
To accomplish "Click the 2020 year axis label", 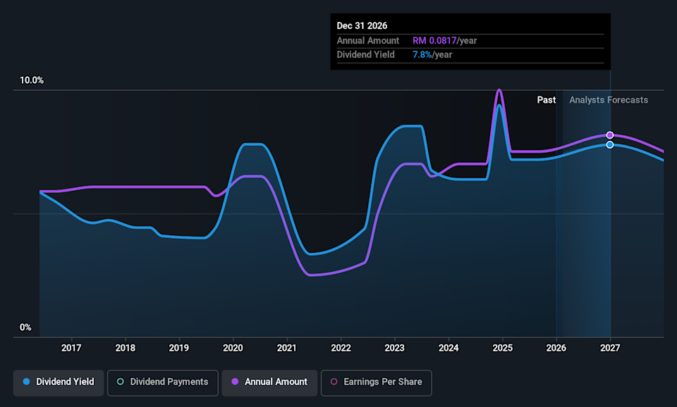I will pos(233,347).
